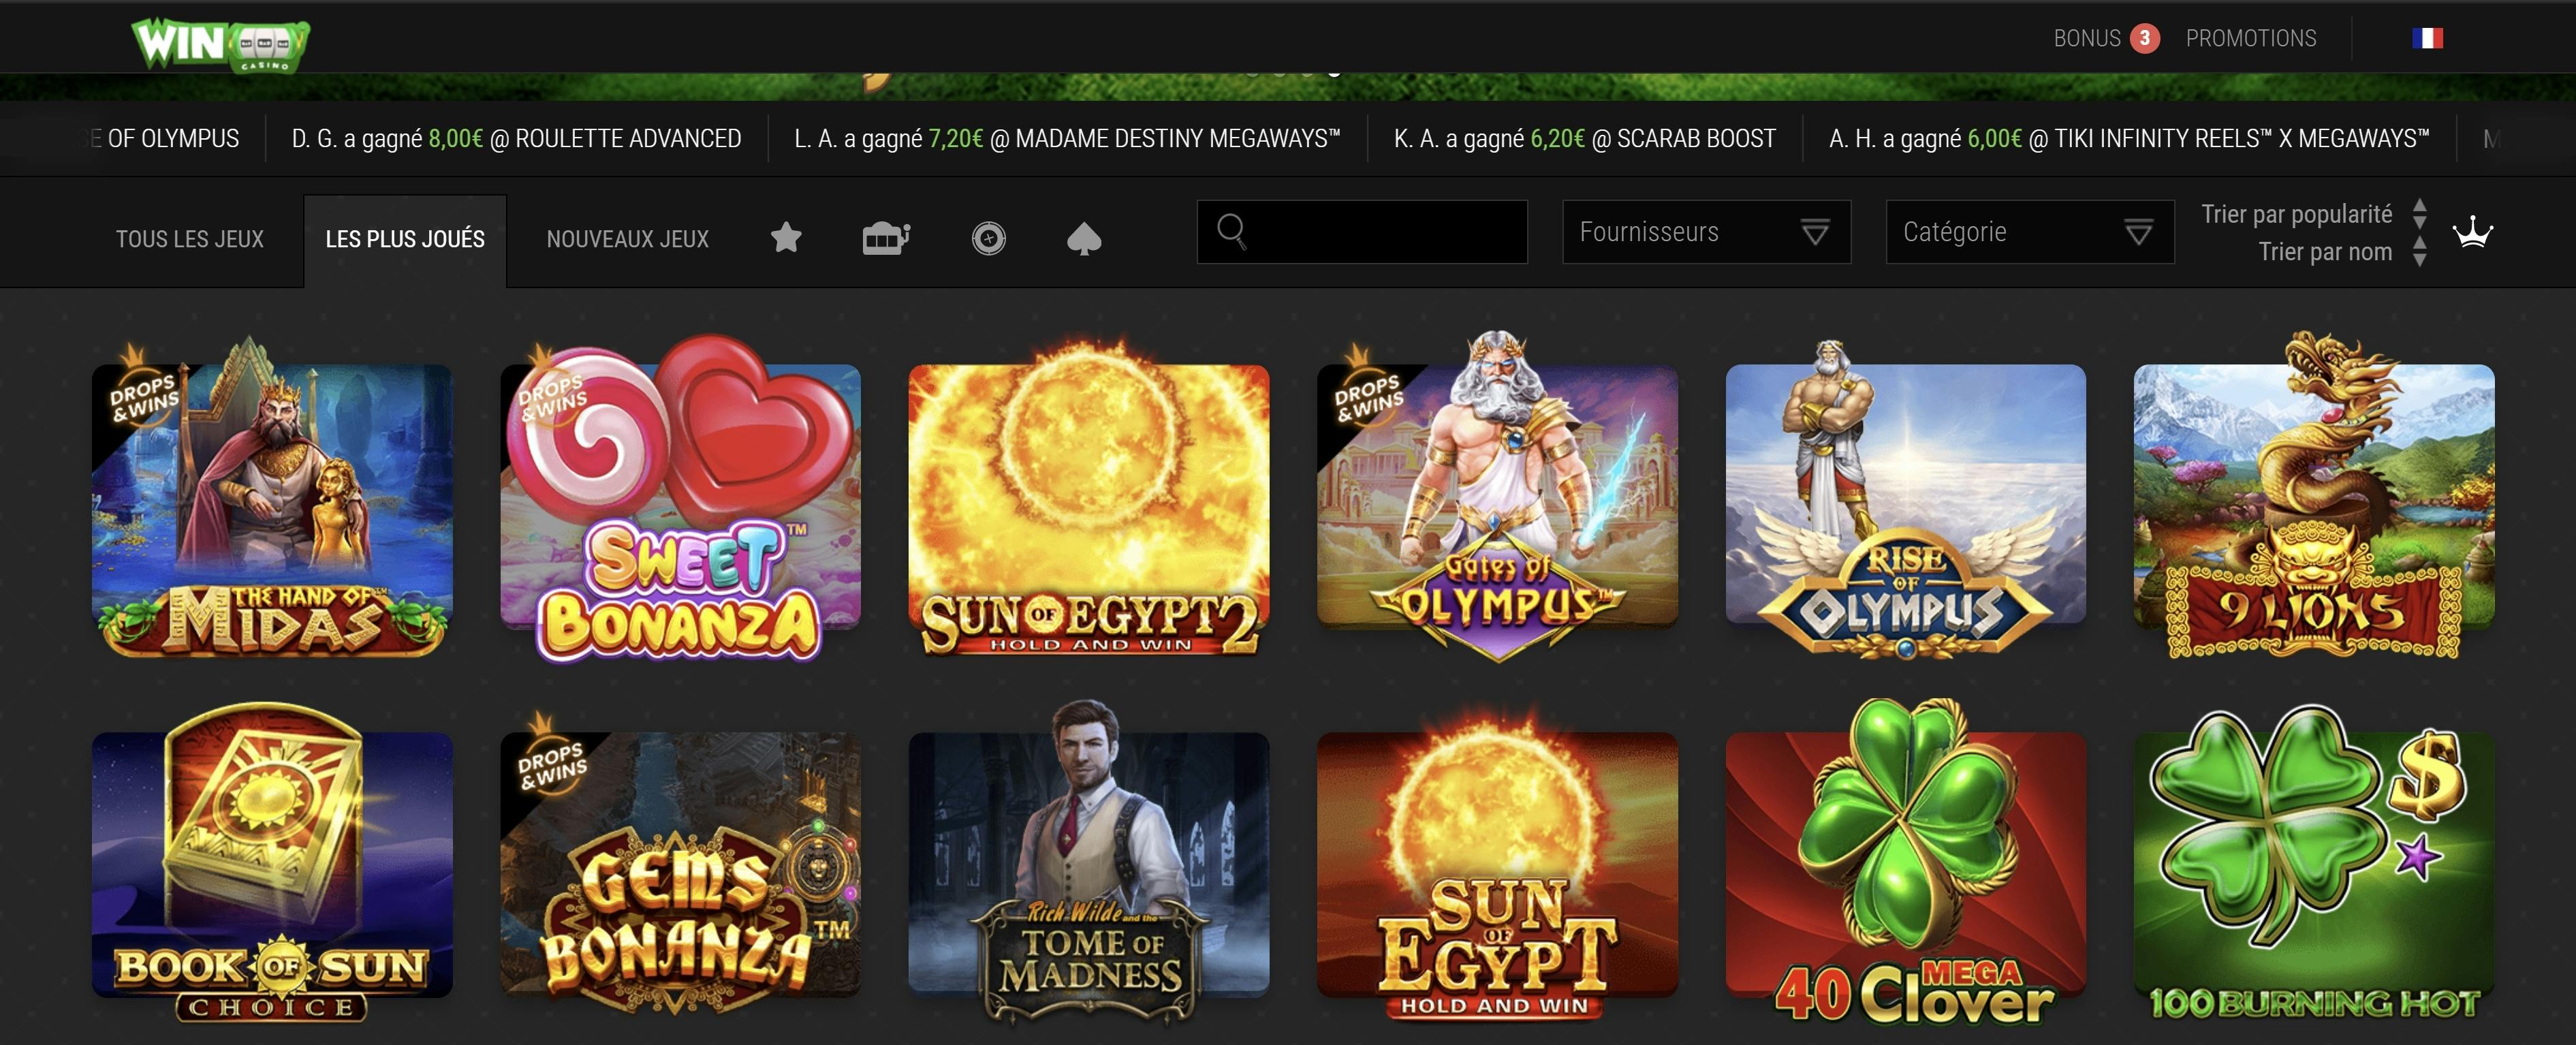Filter by roulette wheel icon
The width and height of the screenshot is (2576, 1045).
coord(988,238)
